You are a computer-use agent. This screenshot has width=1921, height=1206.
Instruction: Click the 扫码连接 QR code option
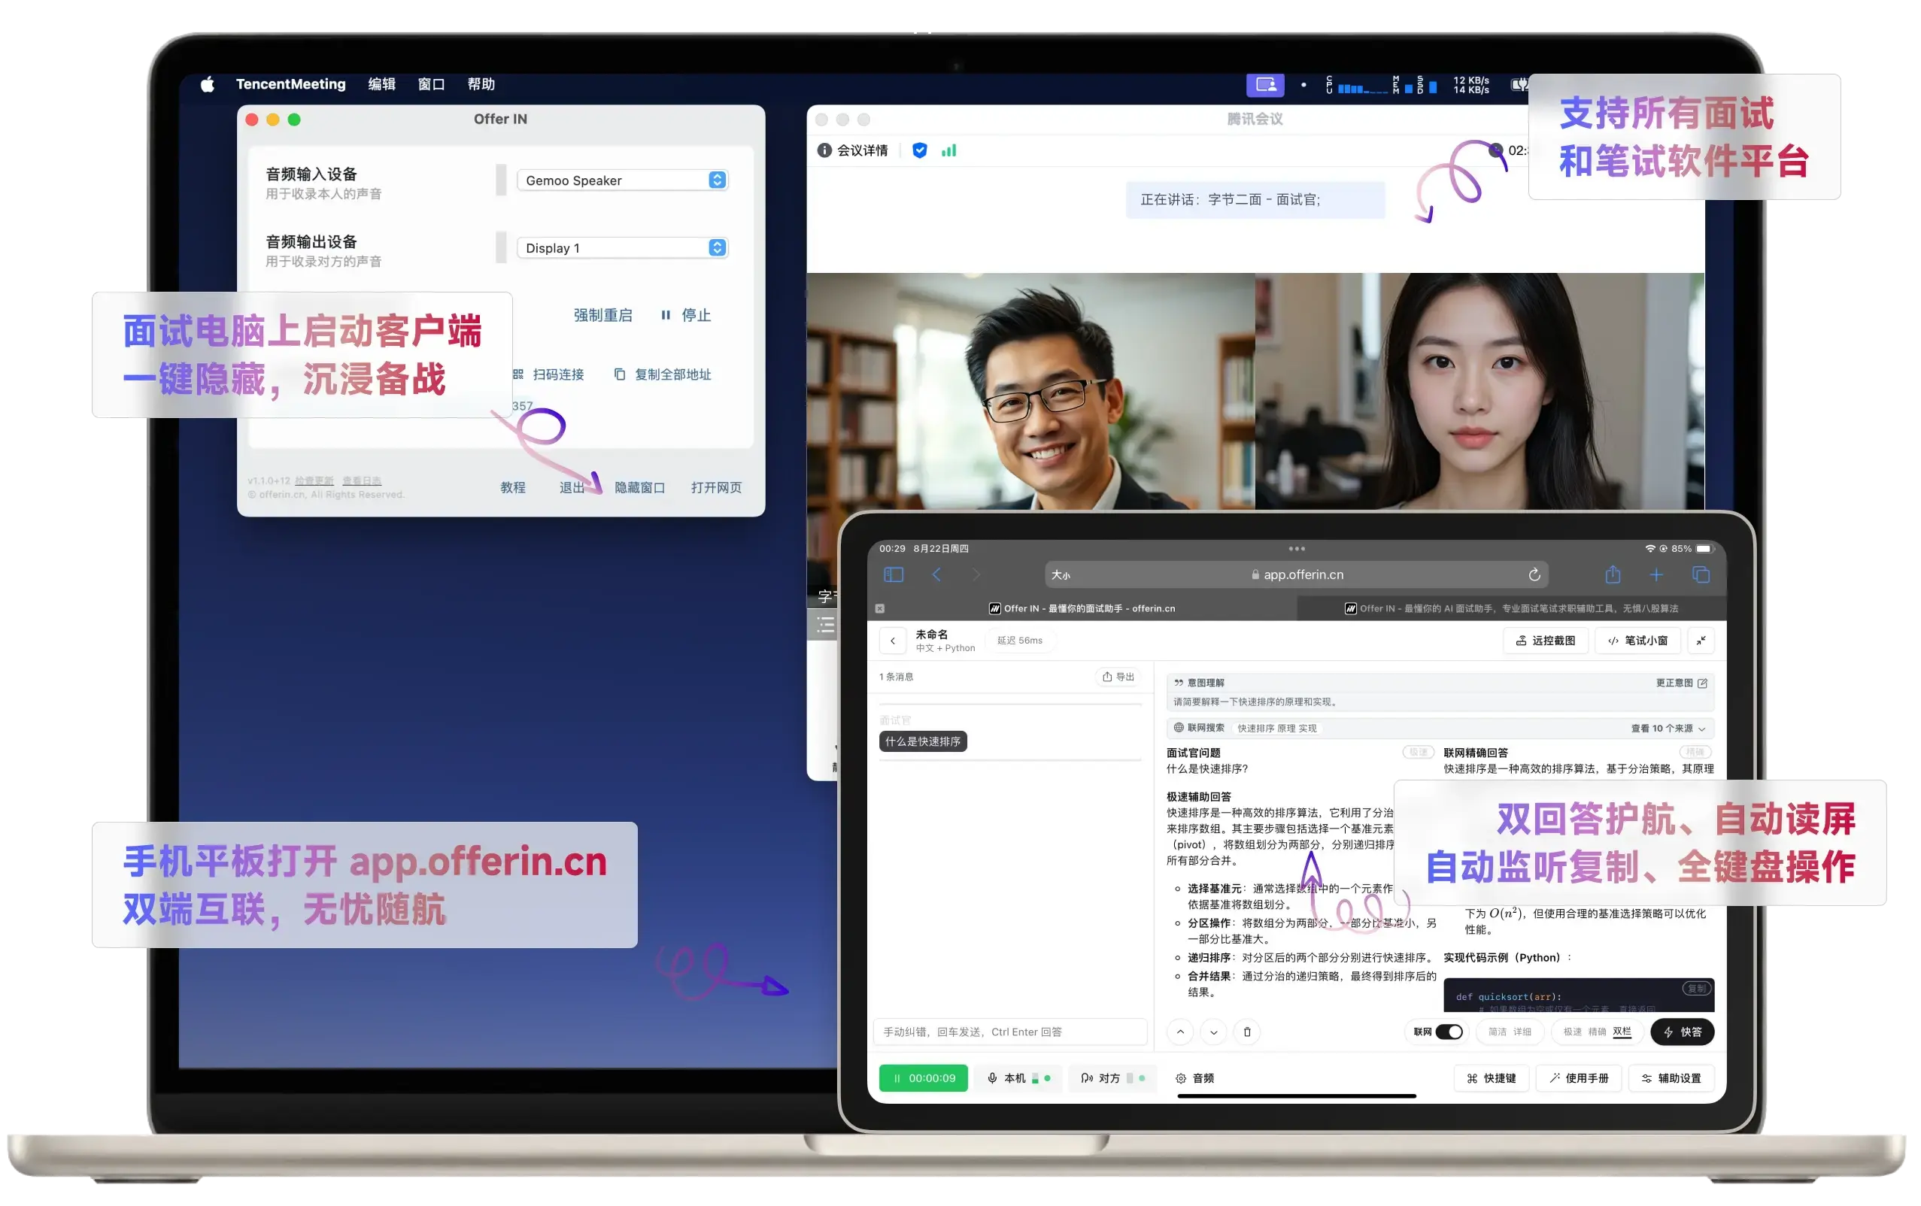point(549,375)
